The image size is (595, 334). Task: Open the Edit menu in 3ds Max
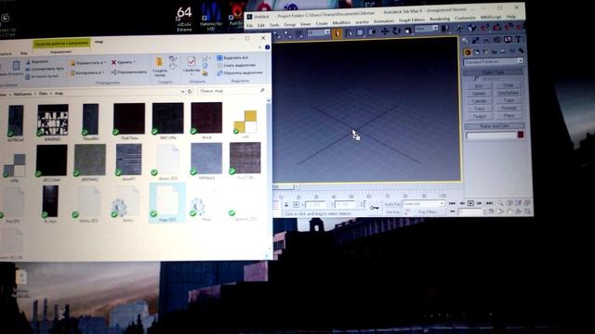click(x=261, y=25)
